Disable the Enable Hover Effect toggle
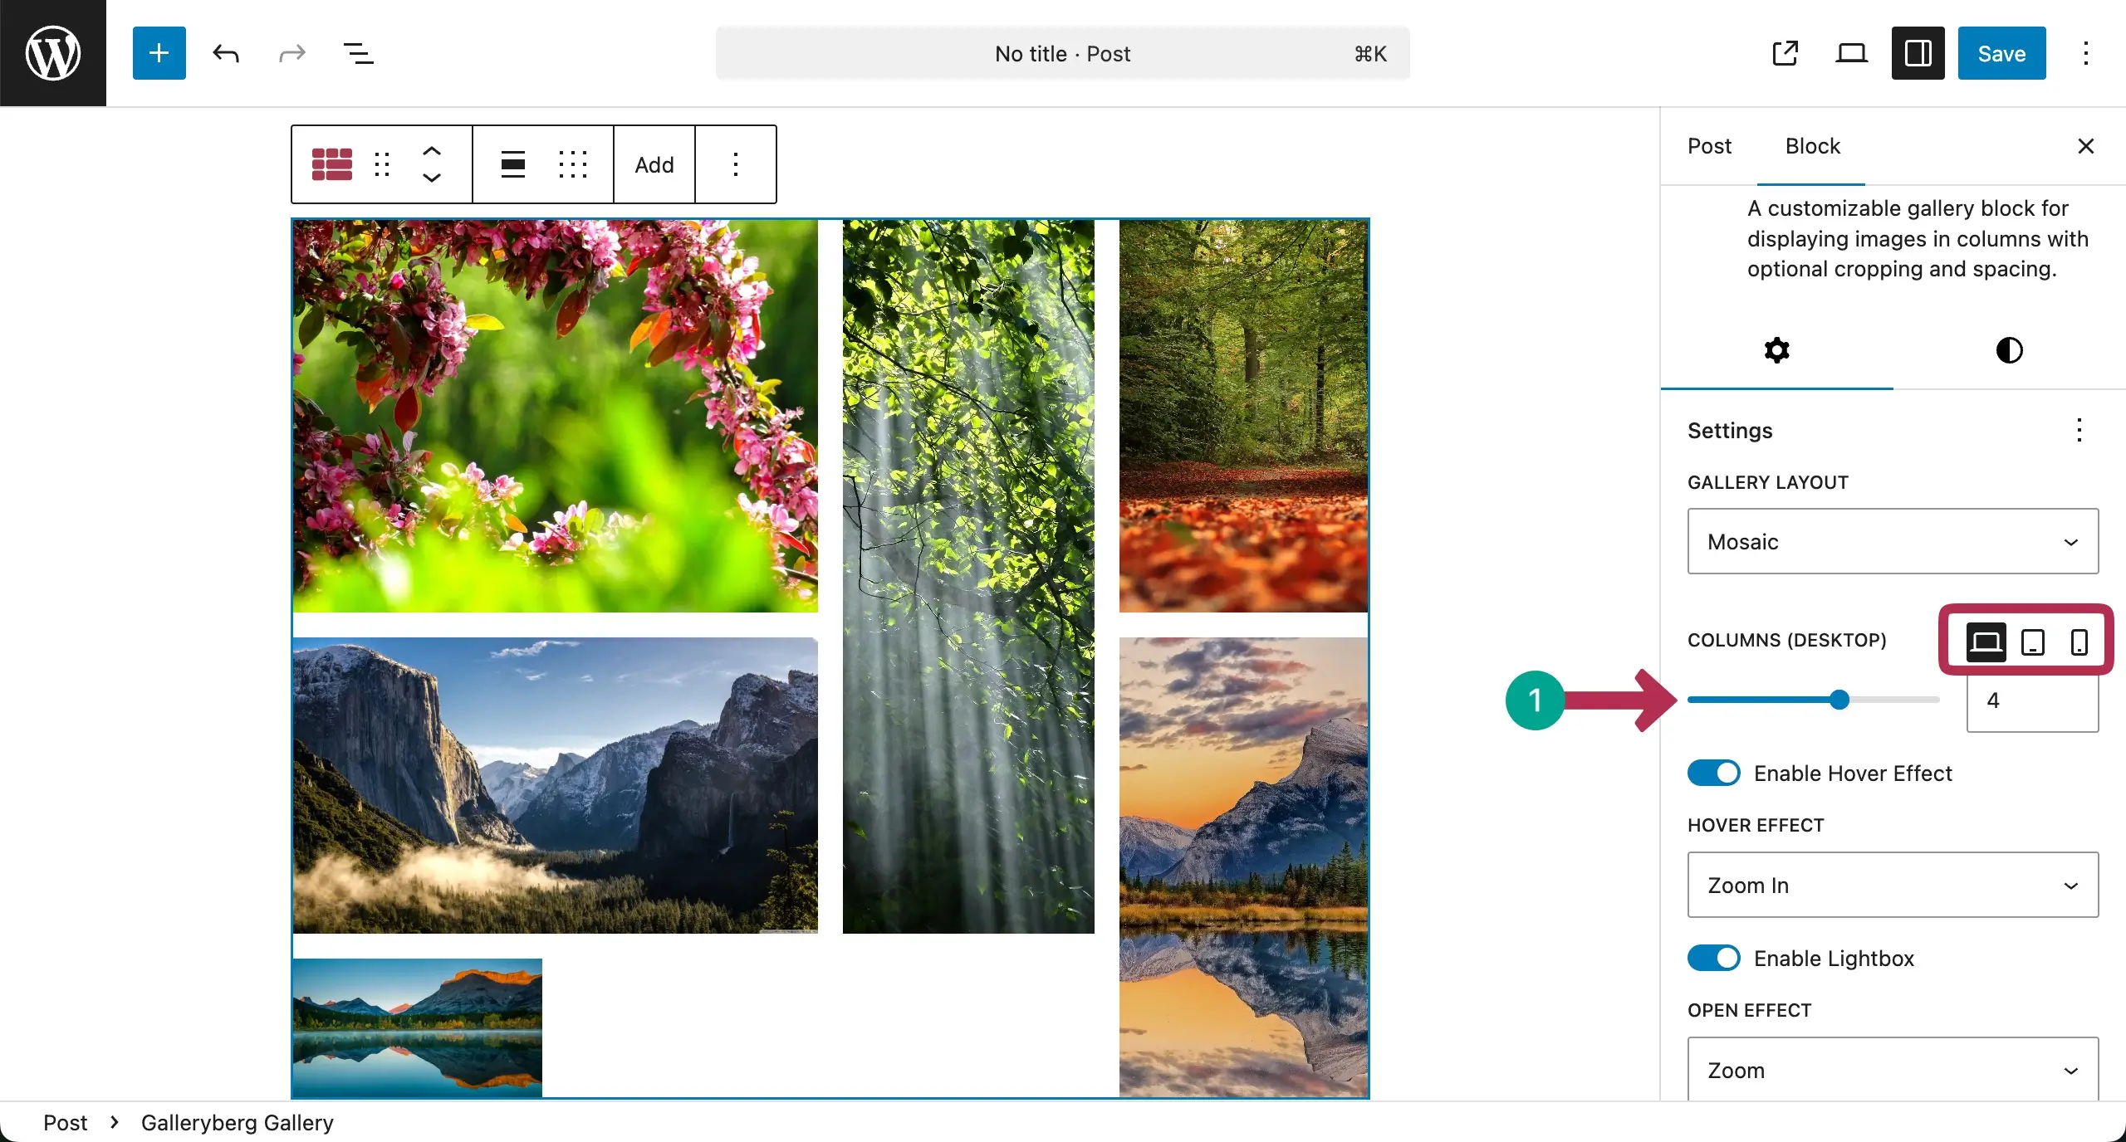The width and height of the screenshot is (2126, 1142). tap(1712, 772)
